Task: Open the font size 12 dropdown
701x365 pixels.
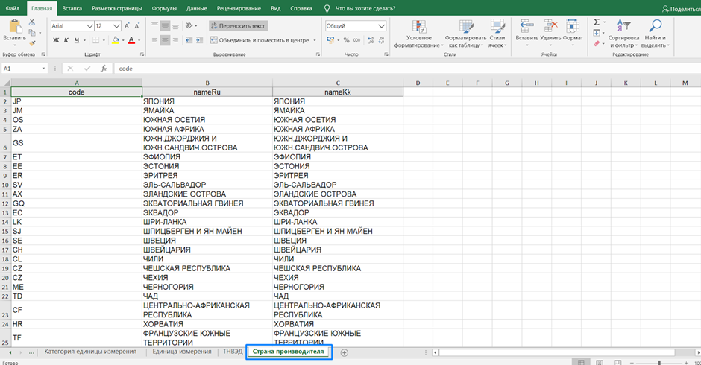Action: tap(116, 26)
